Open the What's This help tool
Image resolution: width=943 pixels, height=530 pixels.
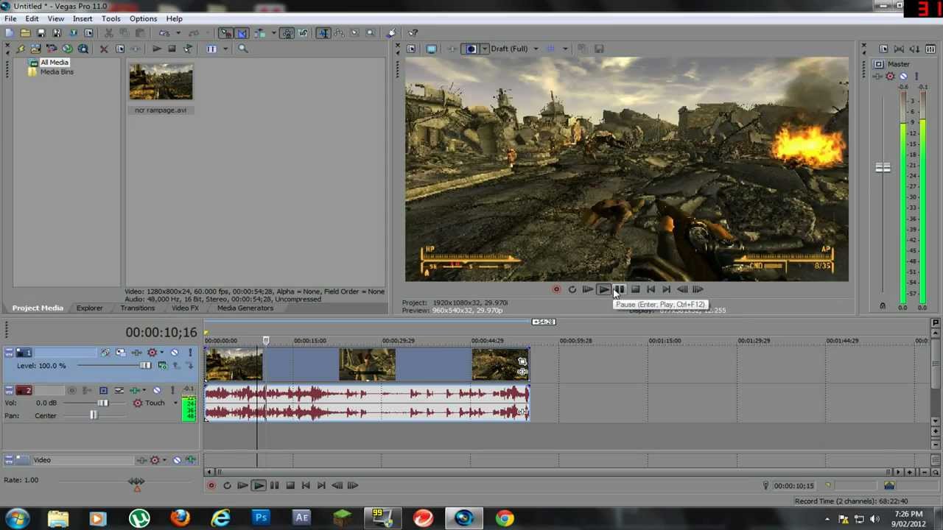tap(413, 33)
